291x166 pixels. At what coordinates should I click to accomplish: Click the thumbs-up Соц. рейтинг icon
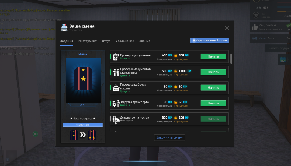(x=255, y=27)
